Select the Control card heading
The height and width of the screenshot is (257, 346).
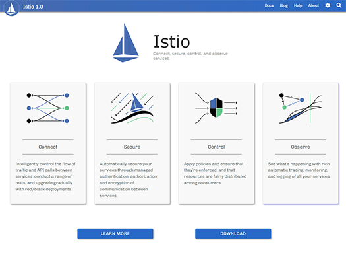216,147
